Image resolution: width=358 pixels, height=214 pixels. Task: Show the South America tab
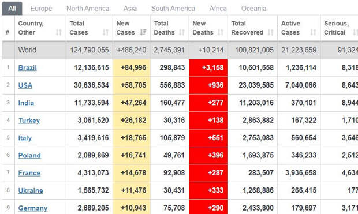click(173, 9)
